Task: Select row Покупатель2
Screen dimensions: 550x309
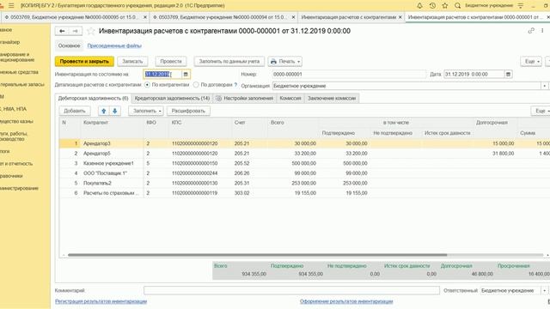Action: [x=304, y=183]
